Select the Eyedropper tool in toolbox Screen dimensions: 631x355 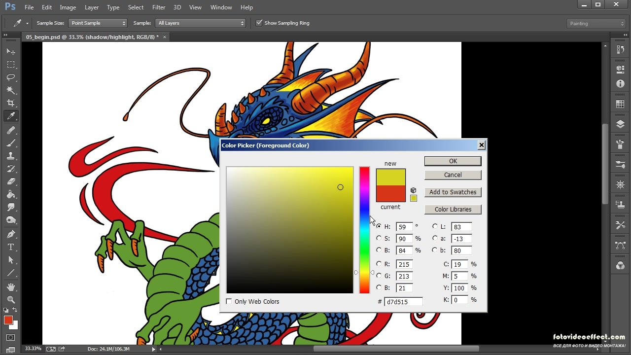[x=11, y=116]
